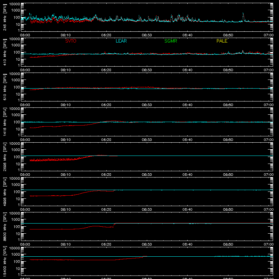Click 06:00 tick label under 245 MHz panel
Screen dimensions: 279x279
25,35
